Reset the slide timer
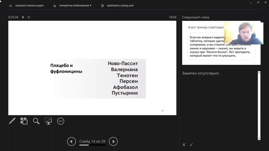269x151 pixels. [x=29, y=17]
